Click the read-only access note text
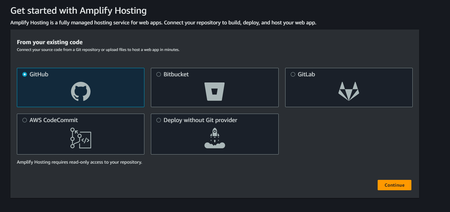 tap(79, 162)
